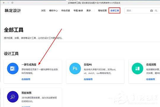Open the online PS circular icon
This screenshot has width=160, height=107.
[x=75, y=68]
